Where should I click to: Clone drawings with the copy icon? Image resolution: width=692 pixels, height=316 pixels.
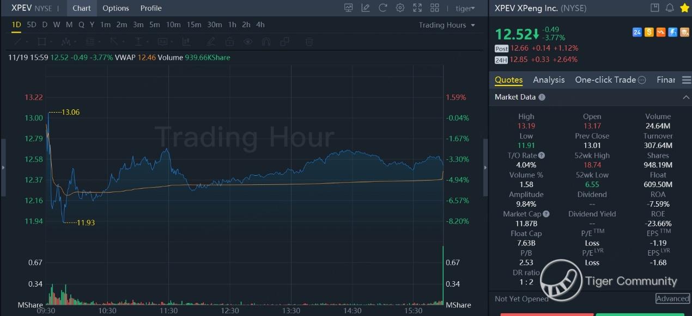284,41
